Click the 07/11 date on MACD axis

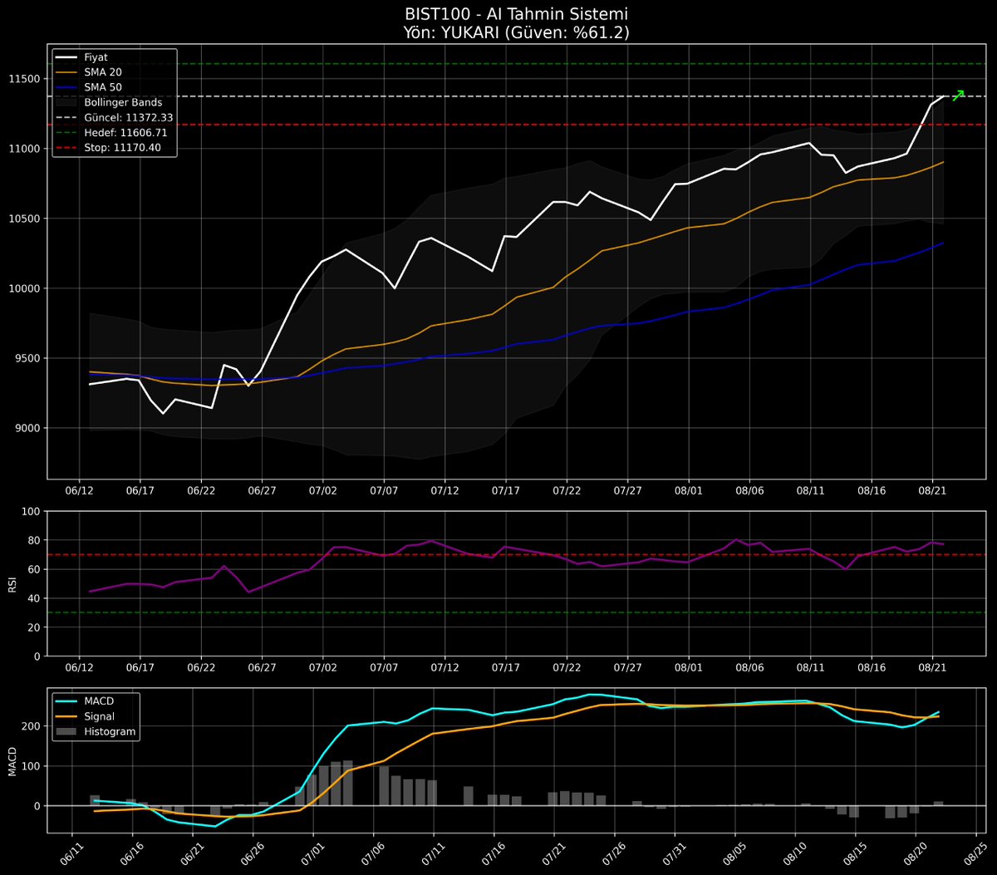432,853
